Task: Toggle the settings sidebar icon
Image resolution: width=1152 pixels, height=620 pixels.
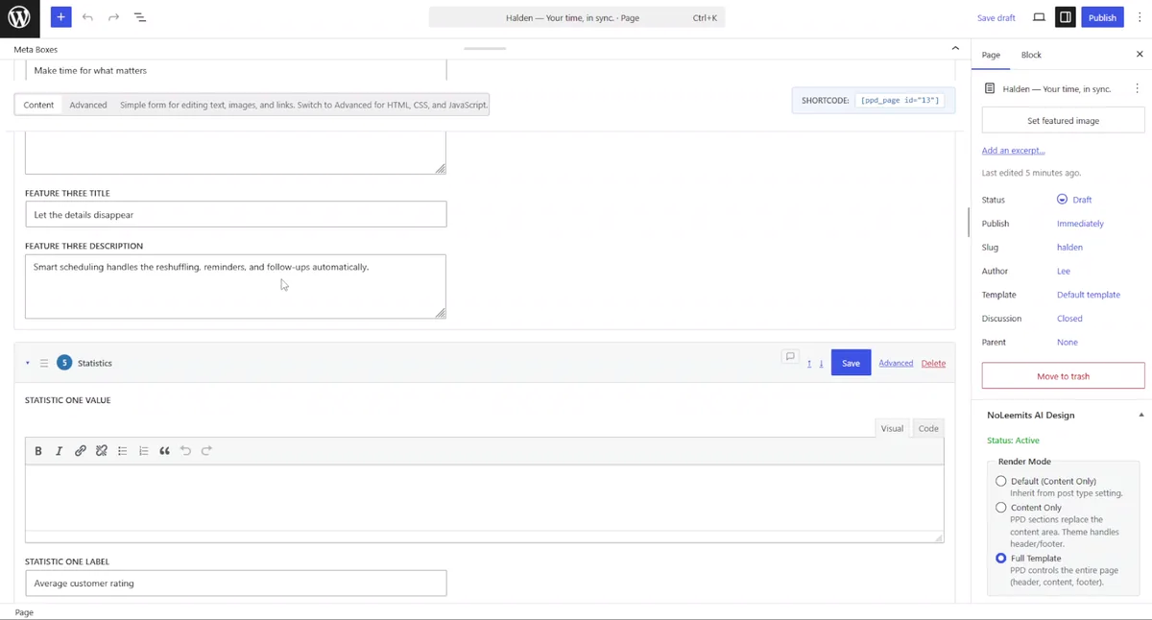Action: [x=1065, y=17]
